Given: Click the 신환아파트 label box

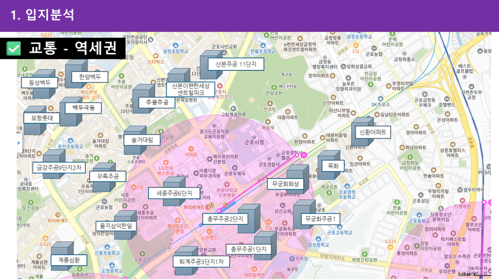Looking at the screenshot, I should [x=373, y=132].
